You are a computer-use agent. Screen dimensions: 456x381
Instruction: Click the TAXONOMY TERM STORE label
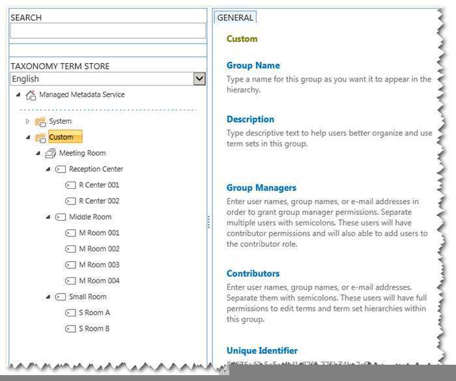click(x=60, y=66)
